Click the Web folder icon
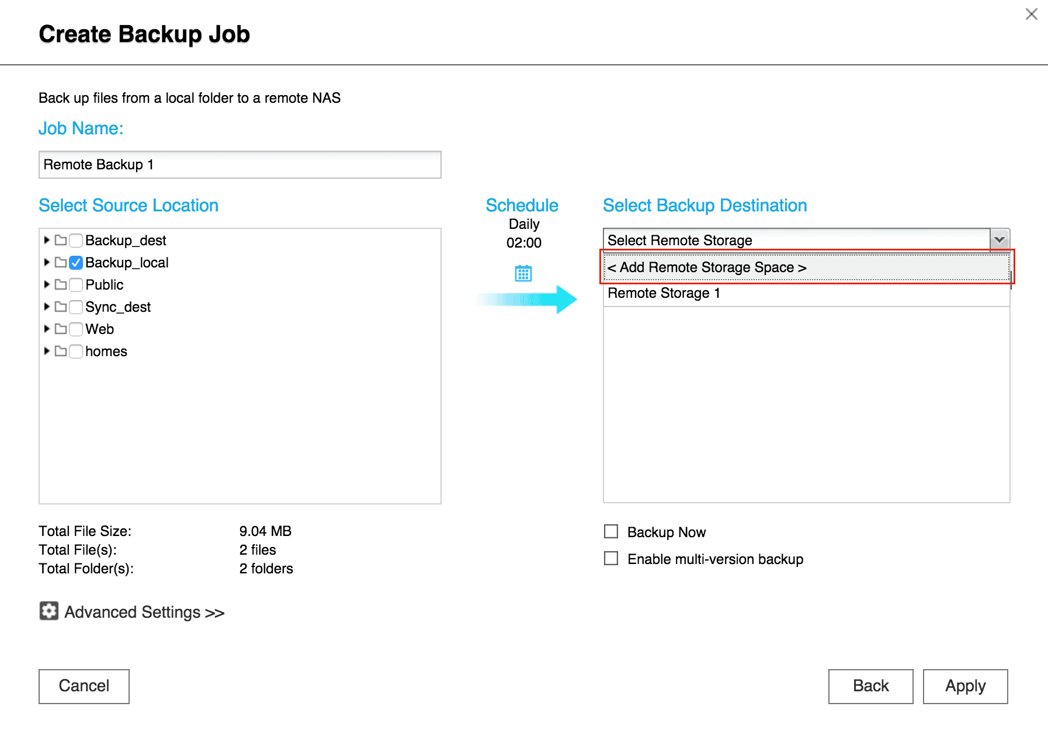Screen dimensions: 1048x731 point(61,329)
